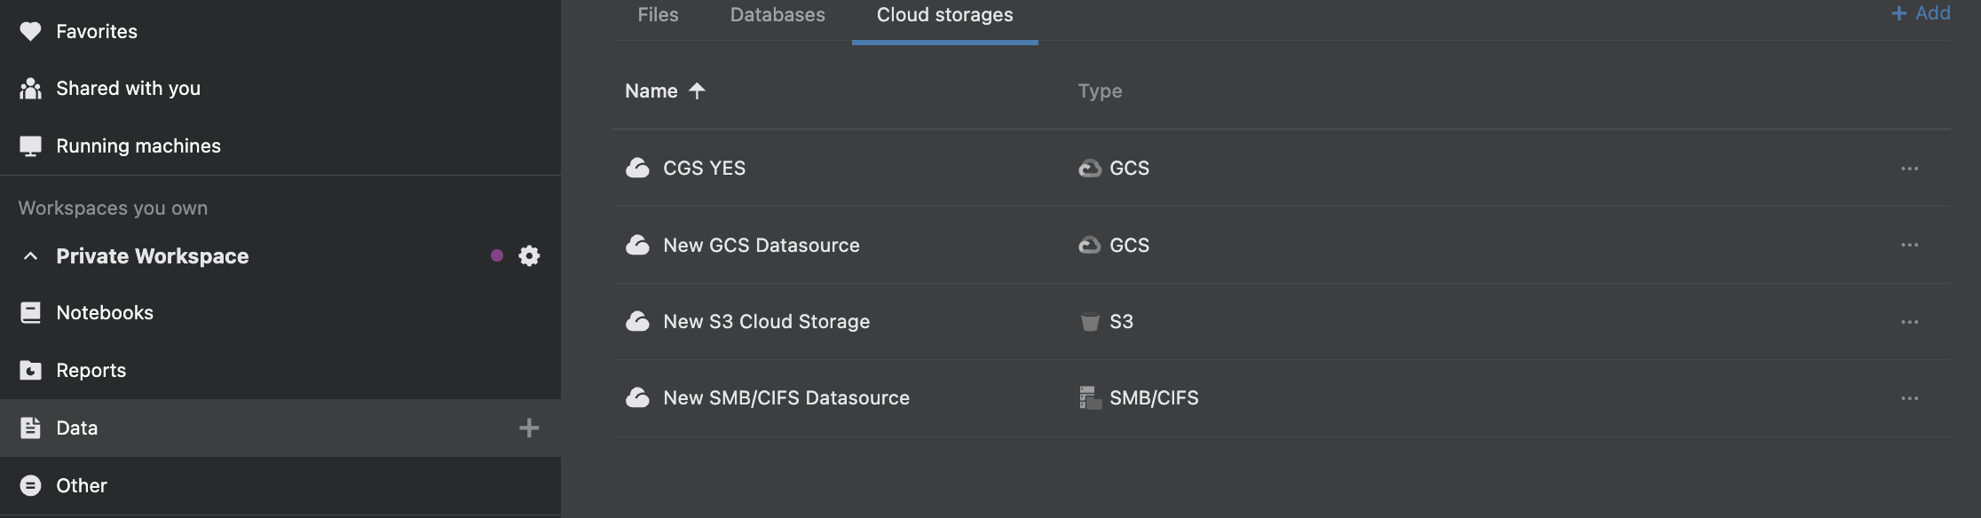Click the Favorites heart icon
Screen dimensions: 1981x518
point(31,31)
